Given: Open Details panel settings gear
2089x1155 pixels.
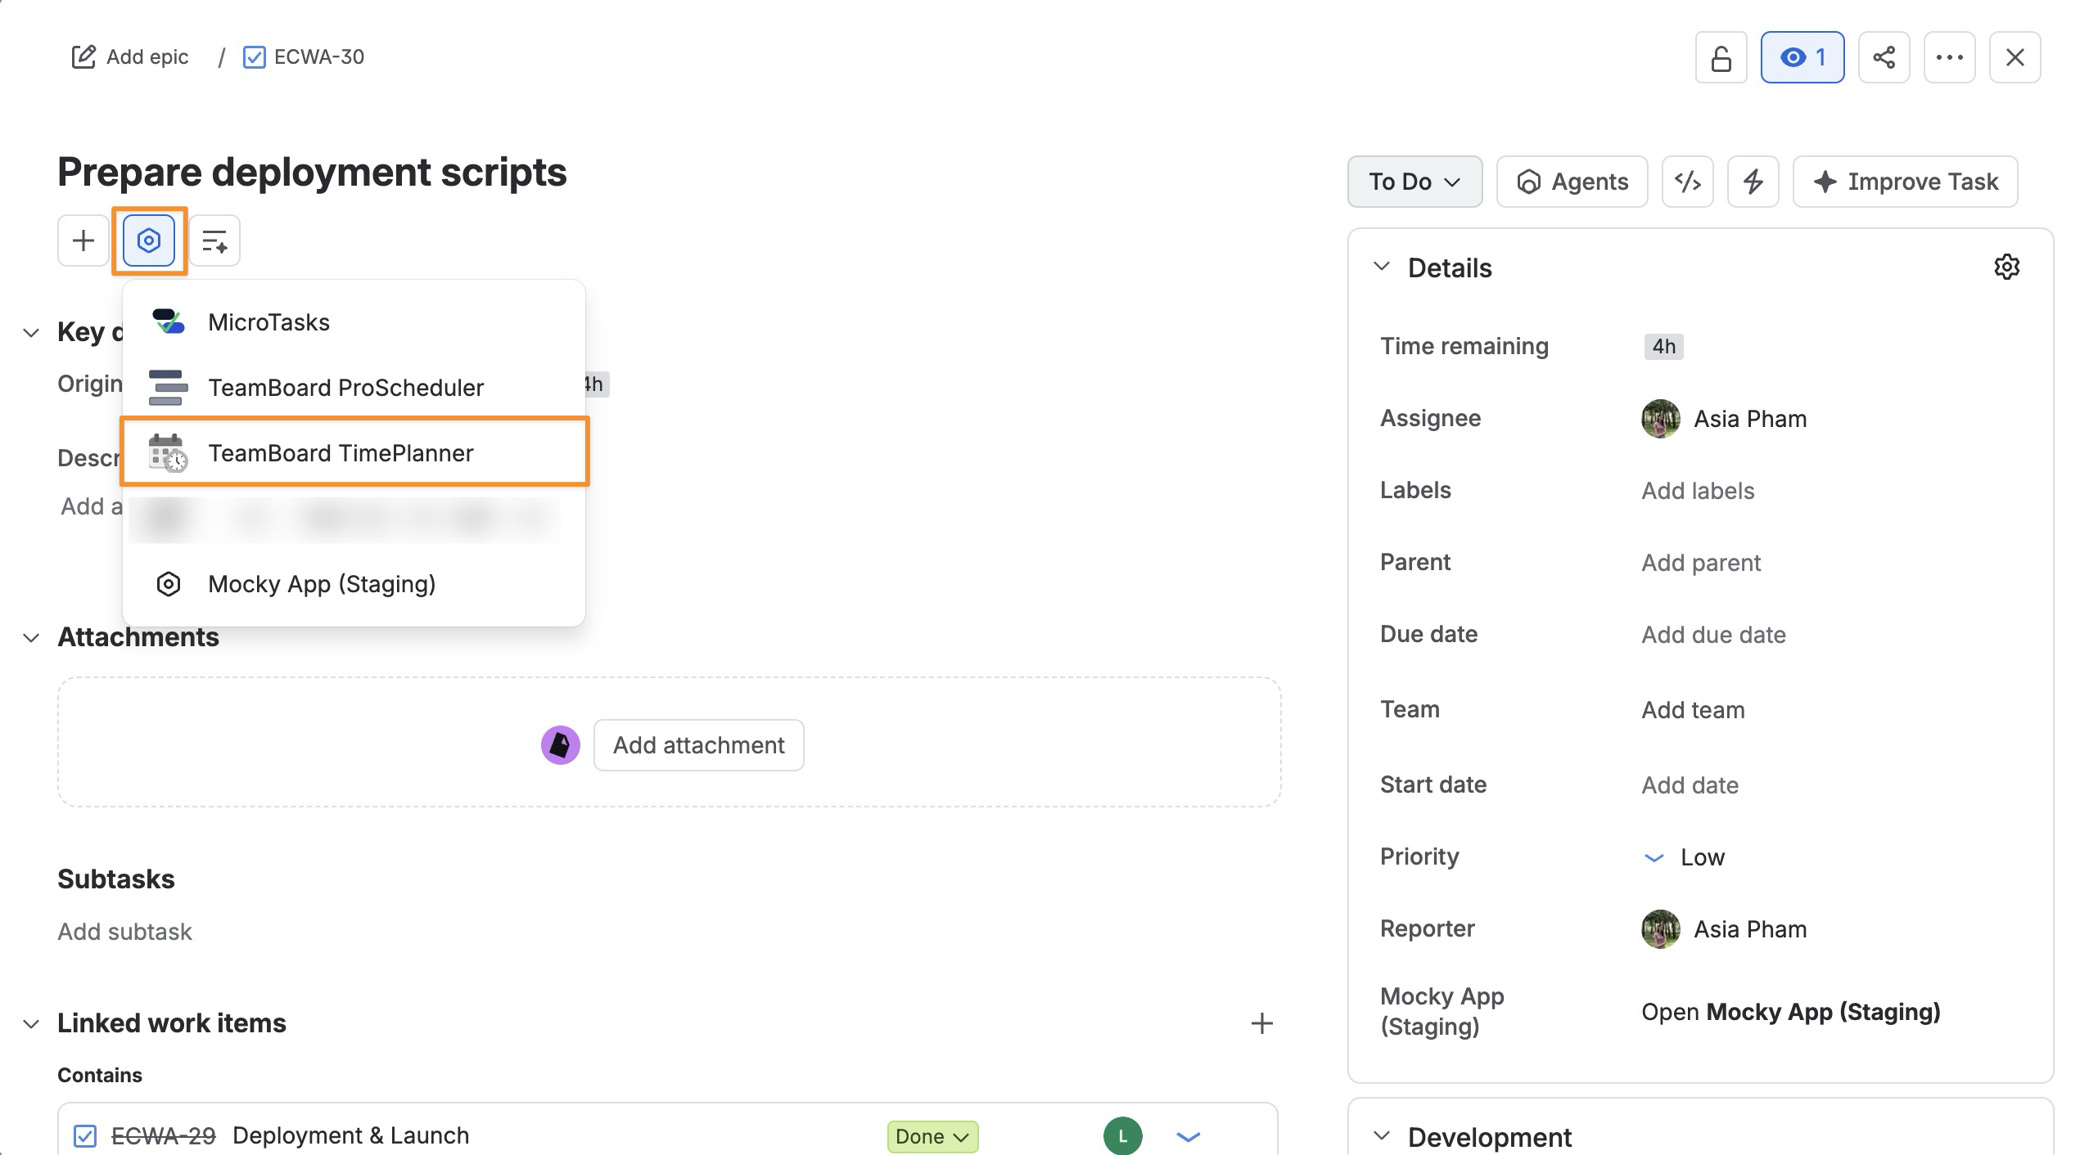Looking at the screenshot, I should [x=2006, y=267].
